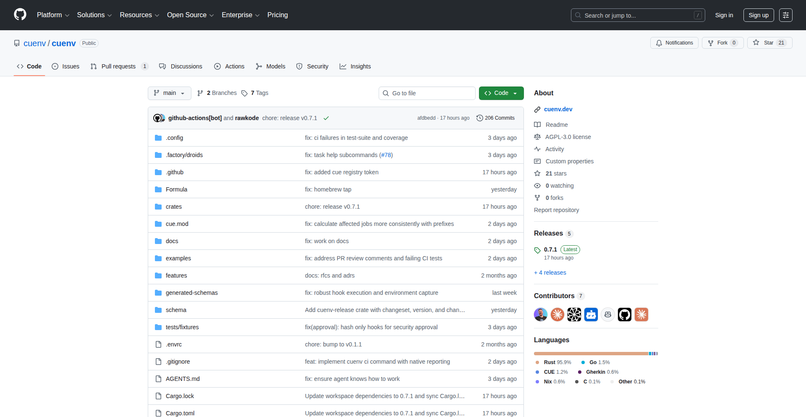
Task: Open the Copilot contributor avatar
Action: (x=608, y=315)
